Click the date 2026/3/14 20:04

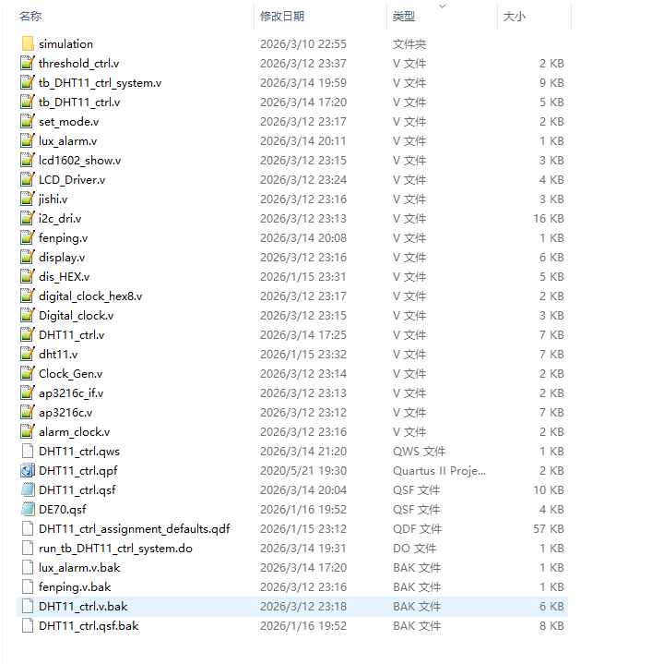pyautogui.click(x=303, y=490)
